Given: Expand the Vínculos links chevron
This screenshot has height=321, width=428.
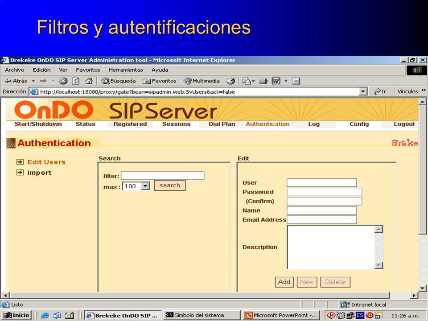Looking at the screenshot, I should coord(424,90).
